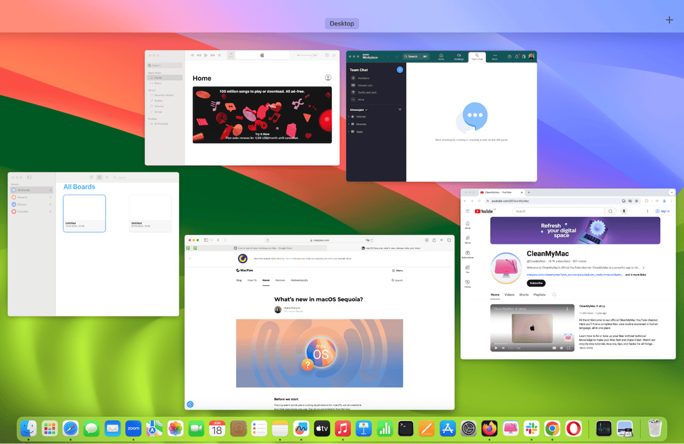Open Freeform from the Dock
The width and height of the screenshot is (684, 444).
pyautogui.click(x=300, y=428)
